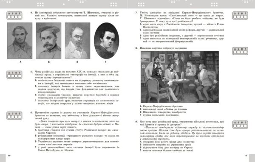The height and width of the screenshot is (162, 255).
Task: Mark box А in question 8 answer grid
Action: coord(235,52)
